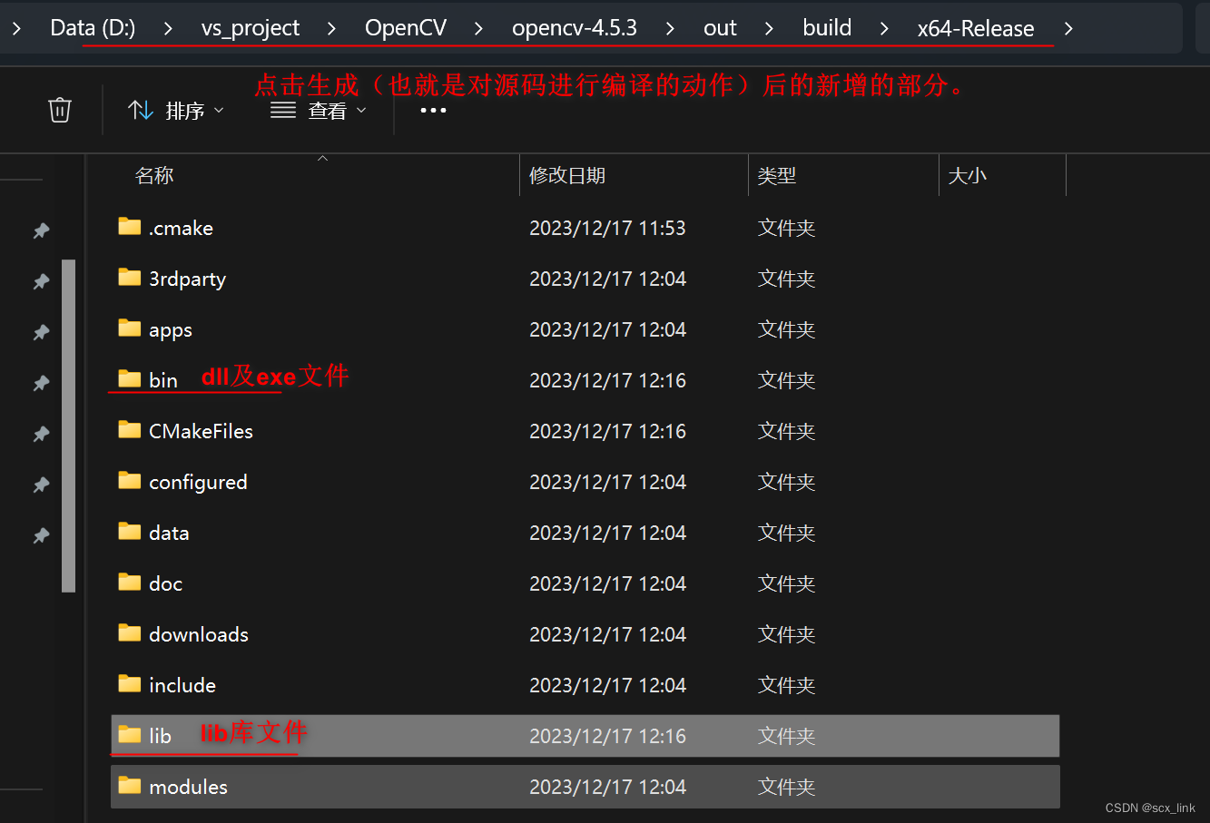
Task: Select the bin folder icon
Action: tap(130, 379)
